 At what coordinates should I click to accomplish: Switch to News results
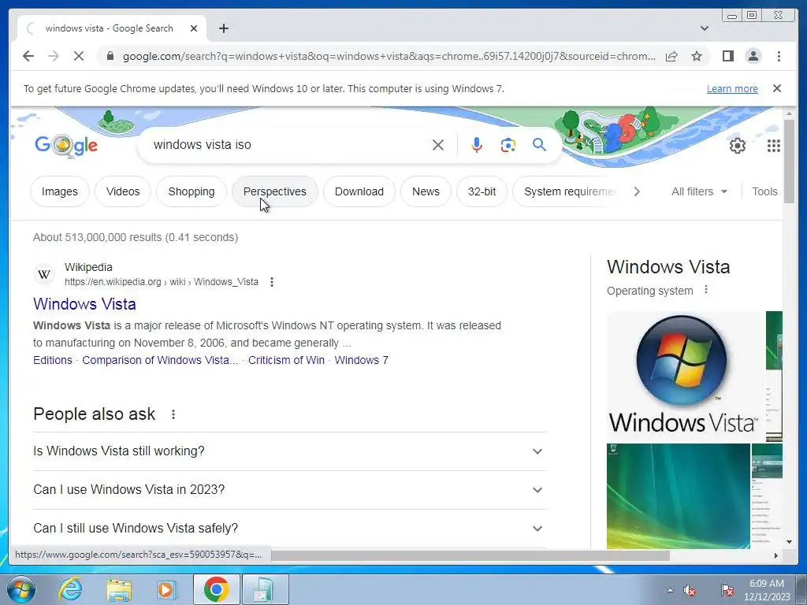tap(426, 191)
